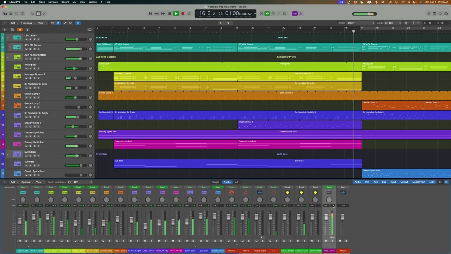Click the Record button in transport
This screenshot has height=254, width=451.
tap(183, 14)
